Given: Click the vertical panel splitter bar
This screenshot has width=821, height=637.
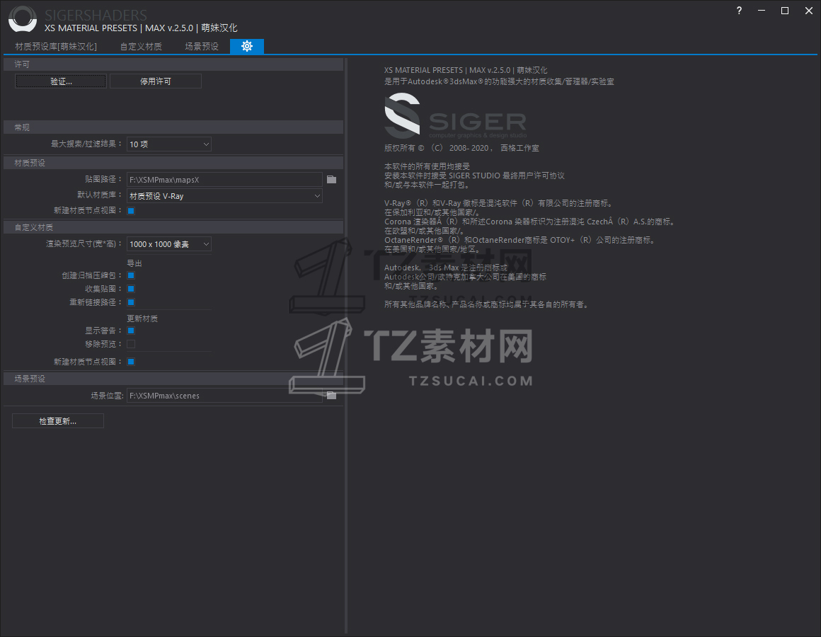Looking at the screenshot, I should 346,345.
